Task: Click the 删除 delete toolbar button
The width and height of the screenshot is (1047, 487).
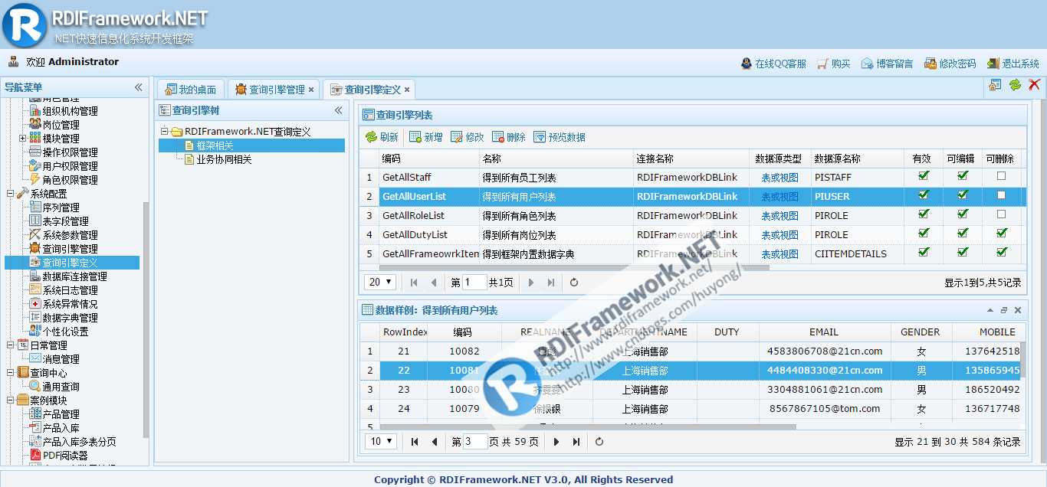Action: [509, 137]
